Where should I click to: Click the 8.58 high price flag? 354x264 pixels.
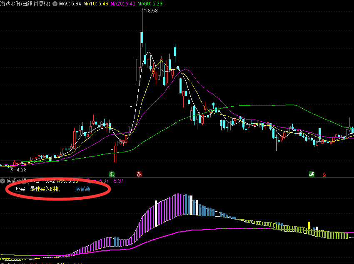coord(152,11)
